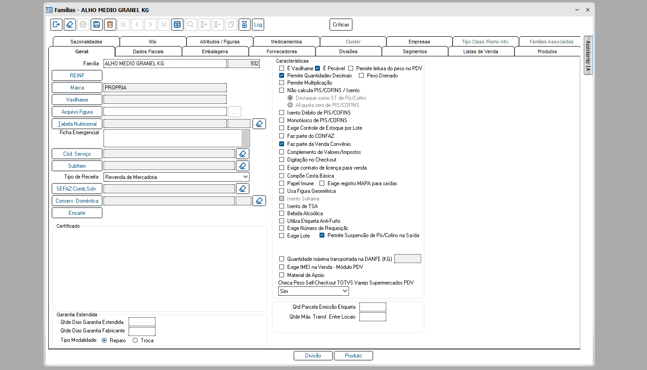This screenshot has height=370, width=647.
Task: Delete the record using the trash icon
Action: click(110, 25)
